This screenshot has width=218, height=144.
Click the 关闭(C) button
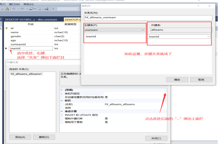tap(156, 138)
